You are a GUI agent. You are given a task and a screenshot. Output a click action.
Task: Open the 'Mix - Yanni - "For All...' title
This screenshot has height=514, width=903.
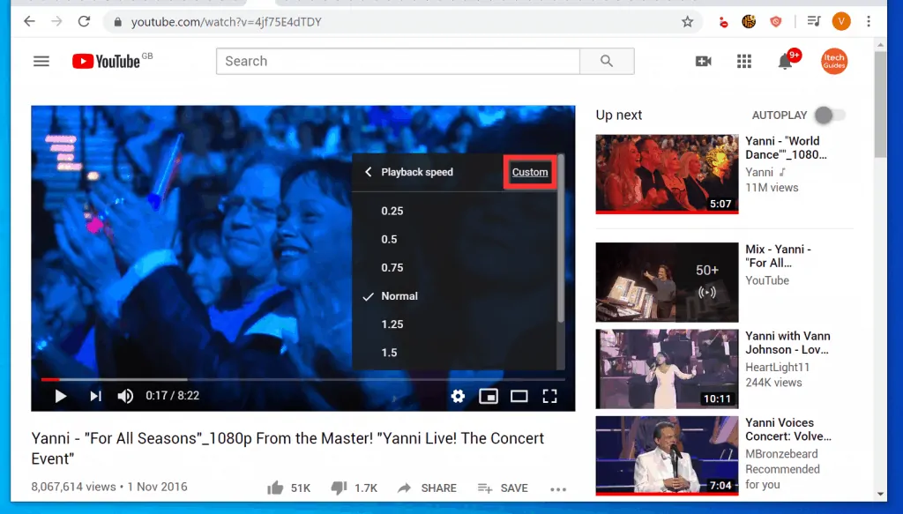click(x=778, y=257)
